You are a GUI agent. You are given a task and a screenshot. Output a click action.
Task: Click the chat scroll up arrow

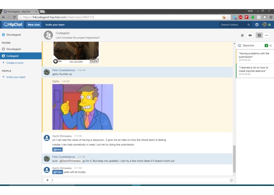[x=234, y=43]
